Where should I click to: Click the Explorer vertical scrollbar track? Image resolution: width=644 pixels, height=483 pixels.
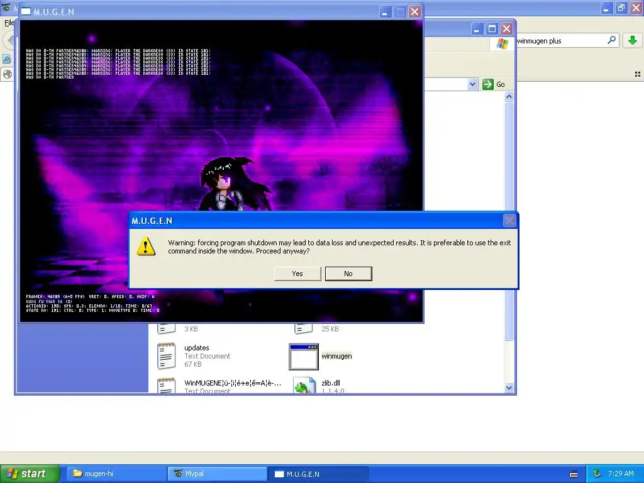(509, 362)
